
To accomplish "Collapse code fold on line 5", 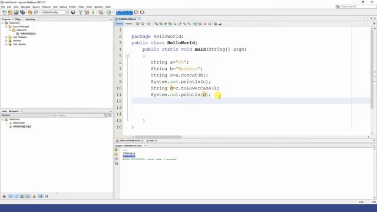I will pyautogui.click(x=127, y=56).
